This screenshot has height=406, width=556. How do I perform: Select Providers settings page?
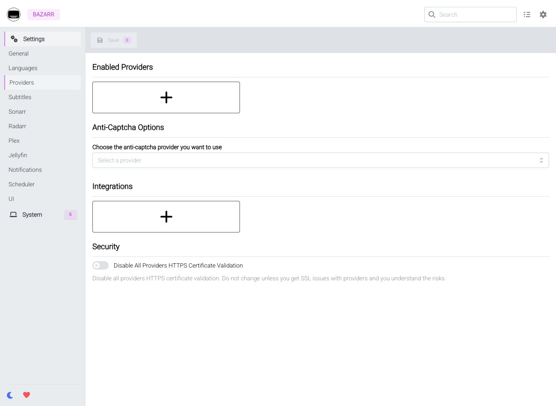[x=43, y=82]
